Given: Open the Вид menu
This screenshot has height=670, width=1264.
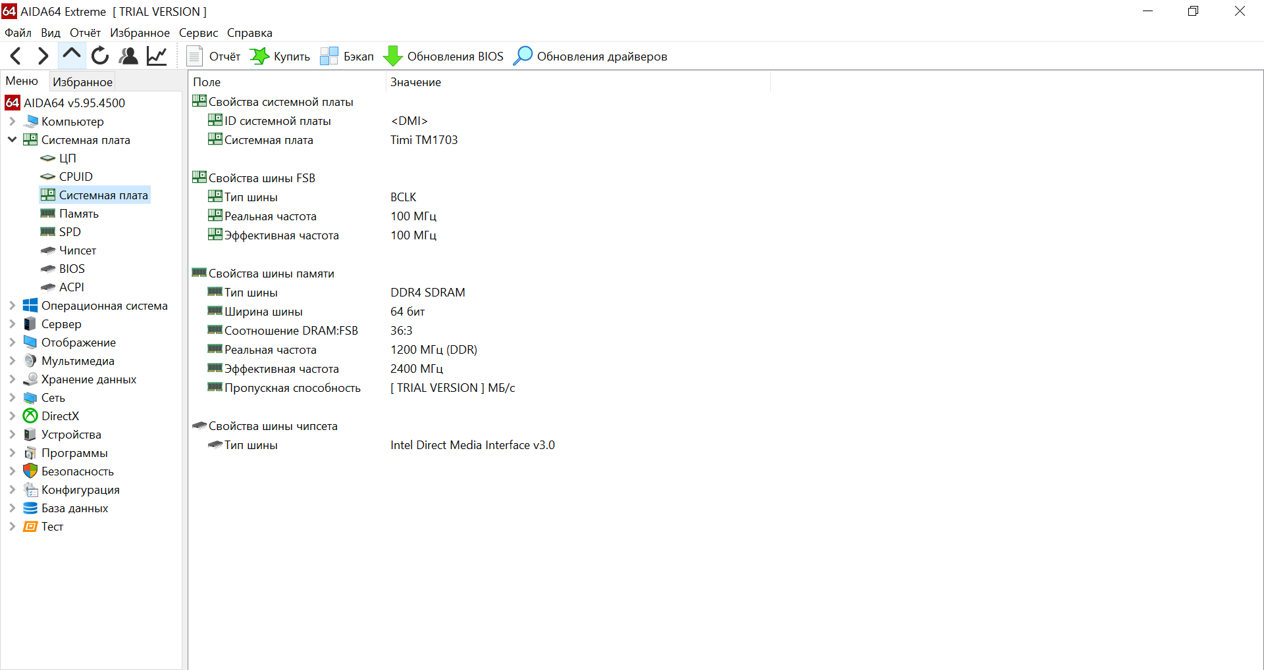Looking at the screenshot, I should coord(51,33).
